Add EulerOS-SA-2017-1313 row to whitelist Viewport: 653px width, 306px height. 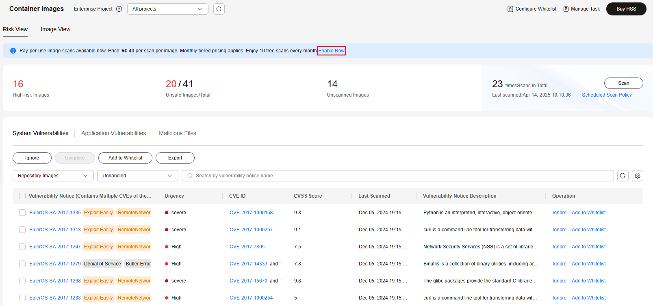[588, 230]
